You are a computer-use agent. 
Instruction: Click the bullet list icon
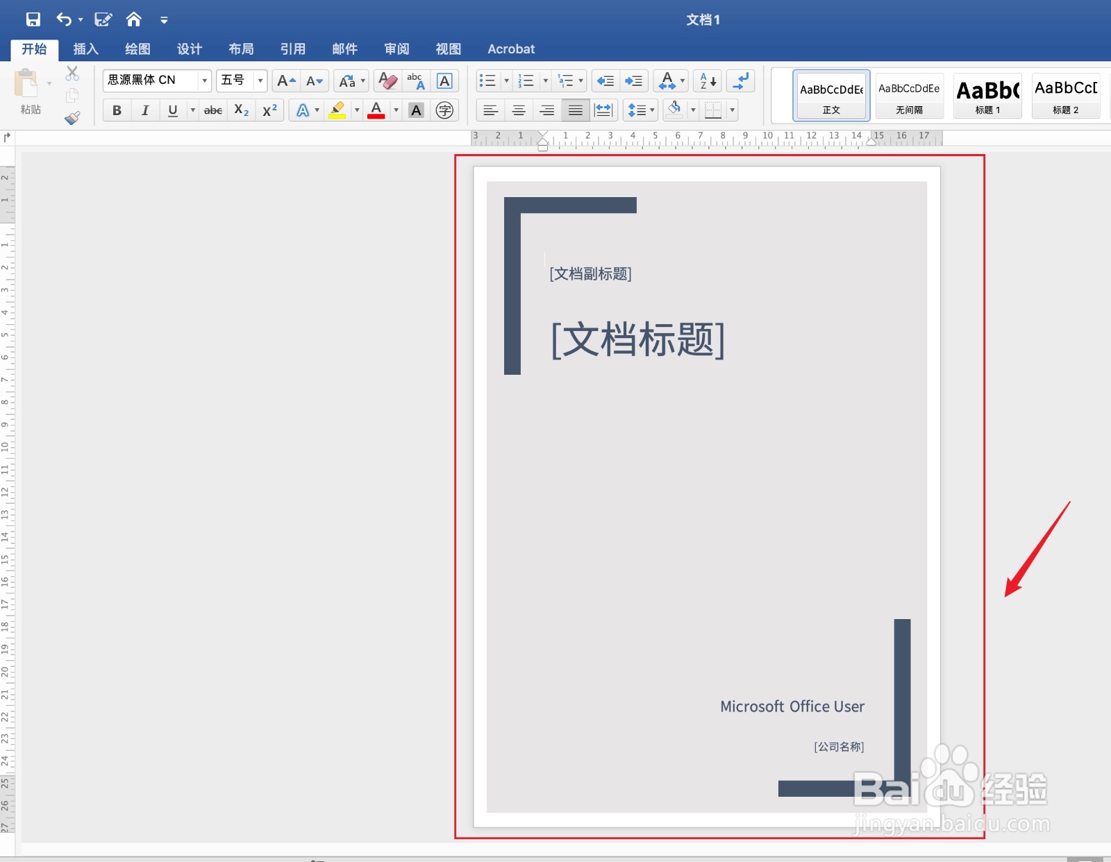(x=487, y=81)
